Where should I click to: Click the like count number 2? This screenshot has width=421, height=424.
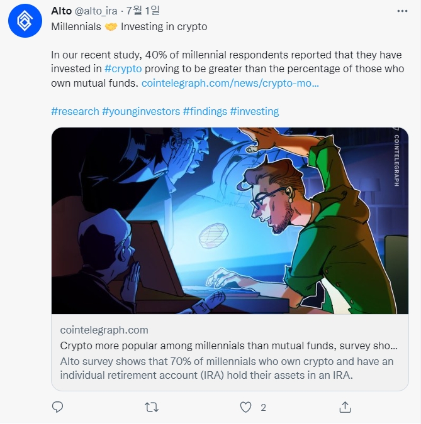(263, 407)
